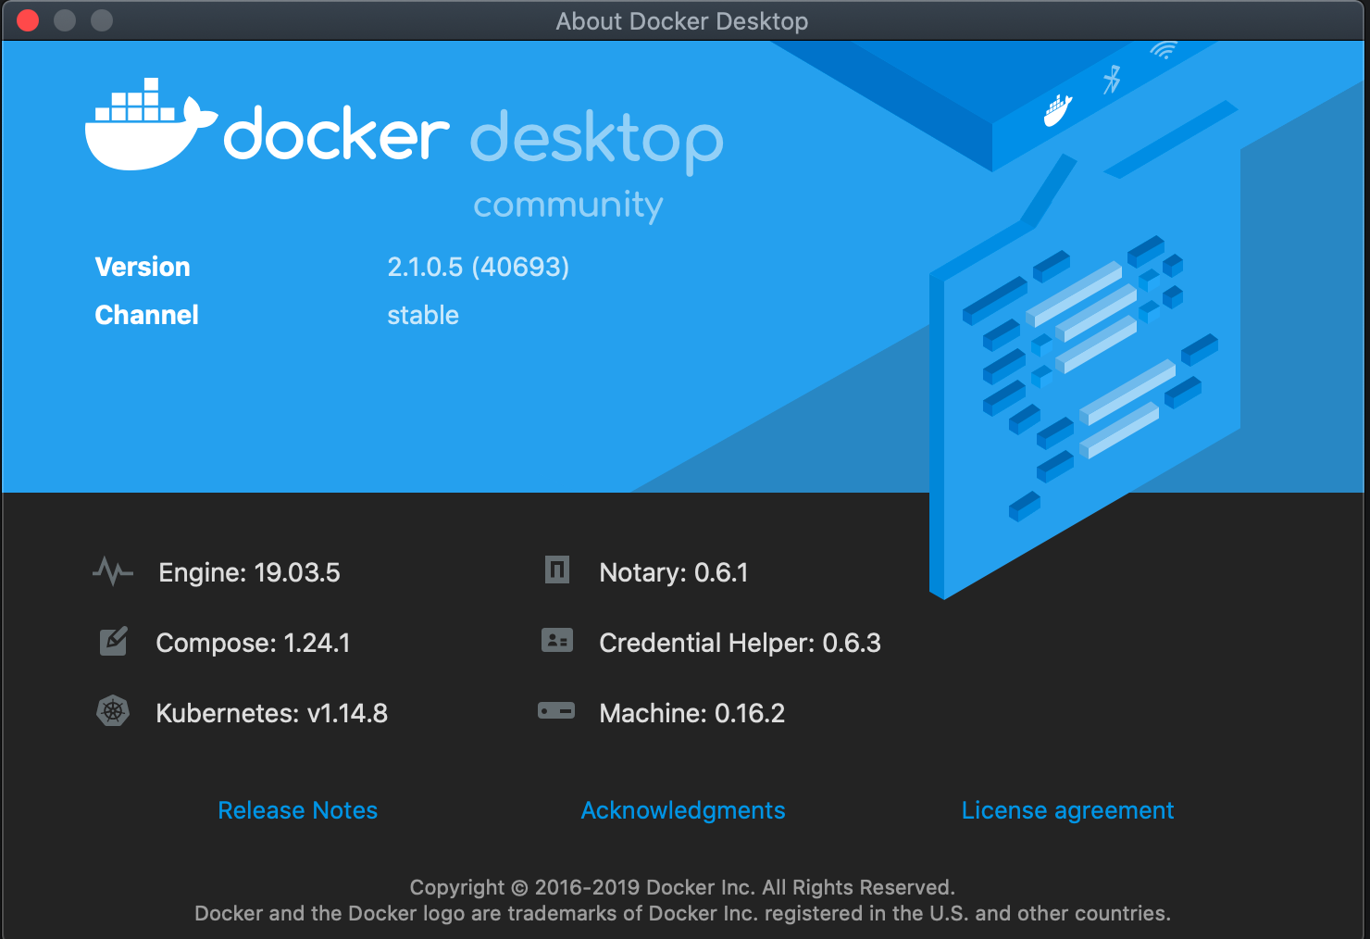Click the blue circuit board illustration
Image resolution: width=1370 pixels, height=939 pixels.
click(1083, 370)
